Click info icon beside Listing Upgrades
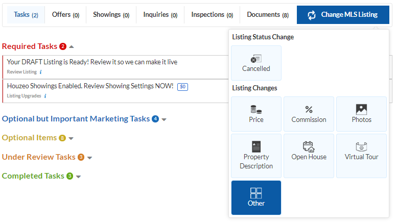The width and height of the screenshot is (397, 224). point(45,96)
